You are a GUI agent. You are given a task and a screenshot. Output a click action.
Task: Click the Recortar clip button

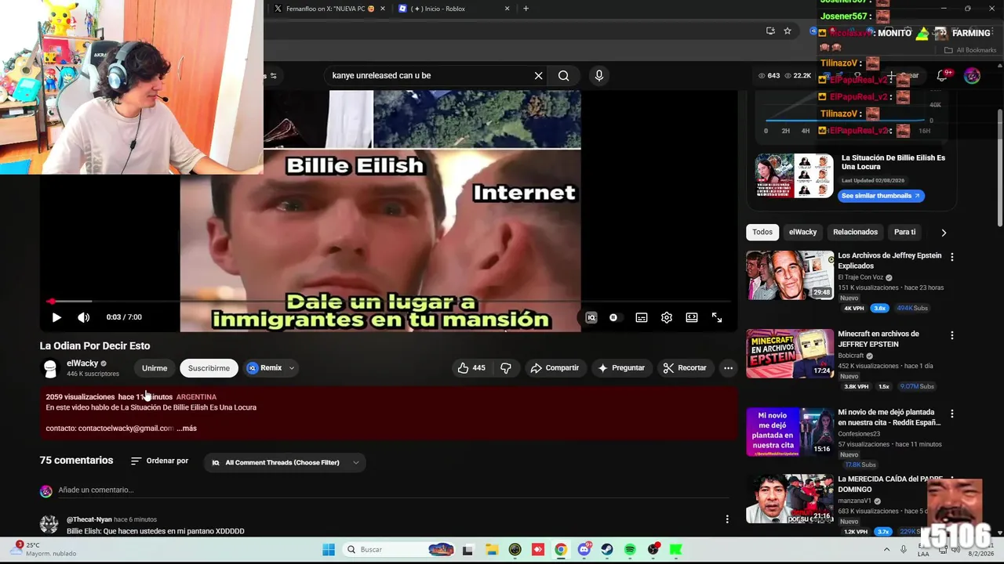685,368
